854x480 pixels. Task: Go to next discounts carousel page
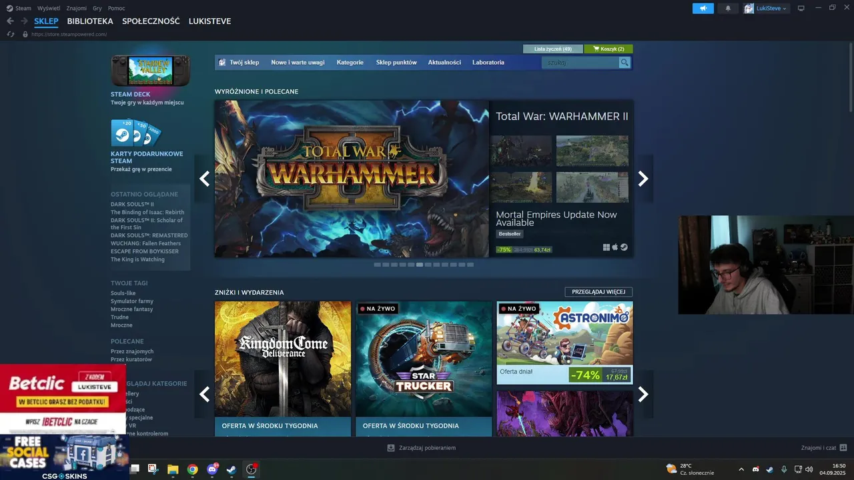coord(643,394)
